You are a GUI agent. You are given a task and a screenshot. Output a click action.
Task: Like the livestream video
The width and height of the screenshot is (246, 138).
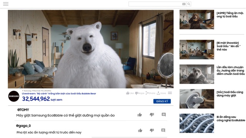(x=130, y=93)
